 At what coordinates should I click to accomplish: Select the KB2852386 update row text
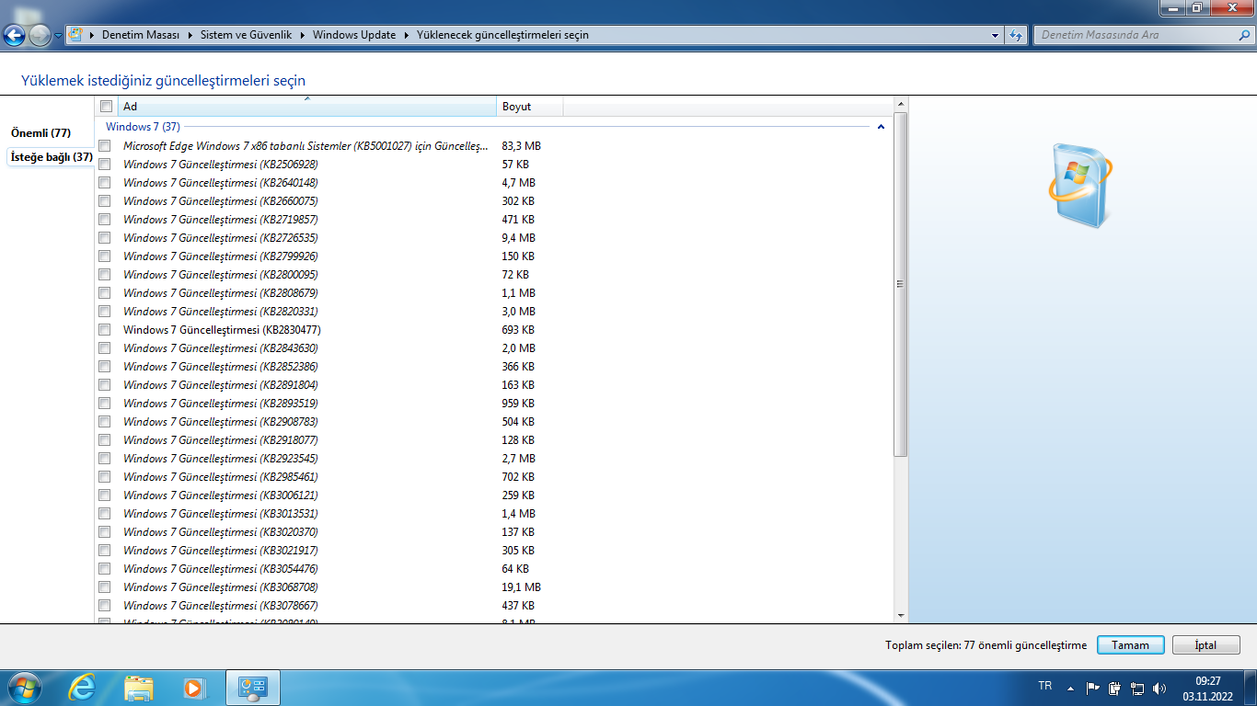(221, 367)
